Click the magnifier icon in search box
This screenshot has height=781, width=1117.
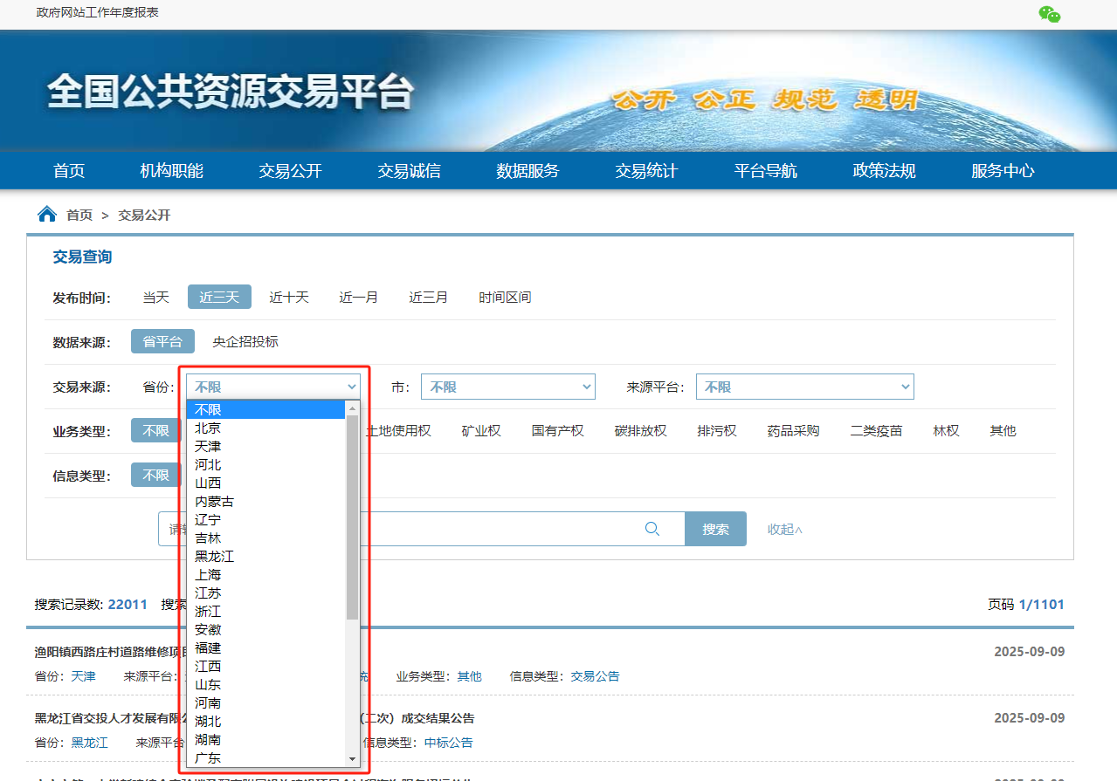pos(652,528)
